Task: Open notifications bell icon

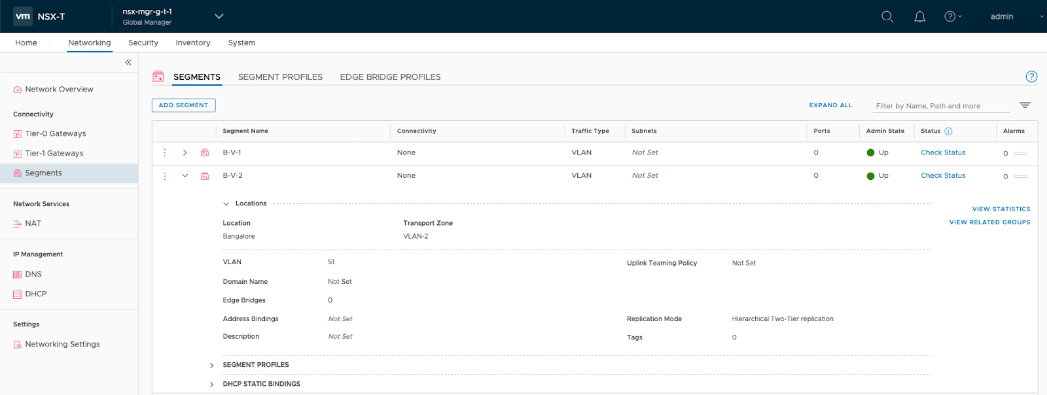Action: coord(919,16)
